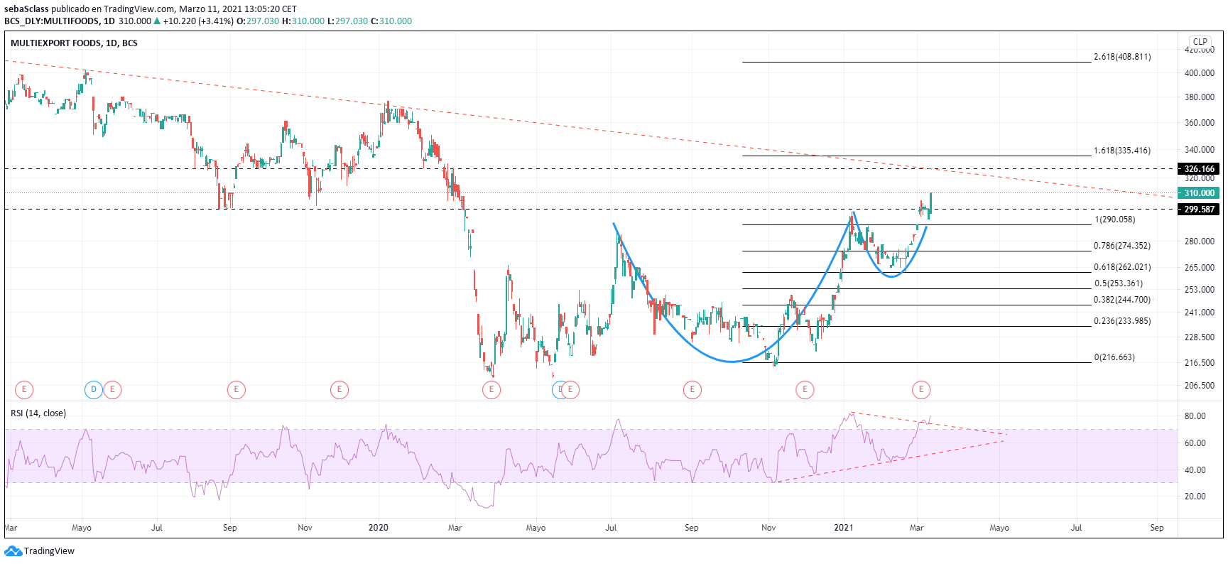The height and width of the screenshot is (564, 1228).
Task: Click the L:297.030 low value
Action: pos(347,21)
